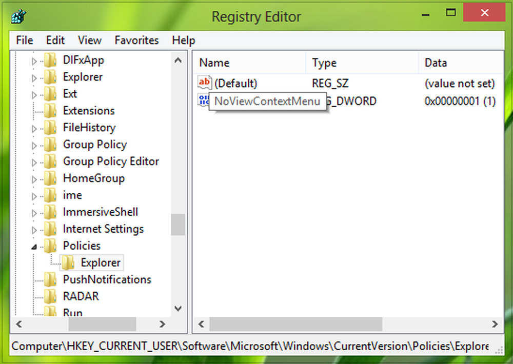
Task: Expand the Internet Settings key
Action: (x=34, y=230)
